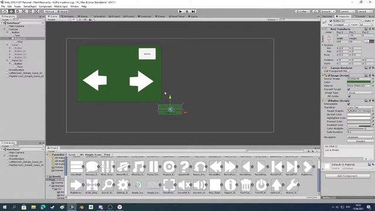This screenshot has width=375, height=211.
Task: Open the Window menu
Action: coord(74,6)
